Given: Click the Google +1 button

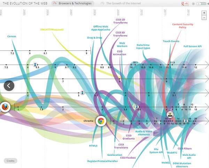Looking at the screenshot, I should [185, 3].
